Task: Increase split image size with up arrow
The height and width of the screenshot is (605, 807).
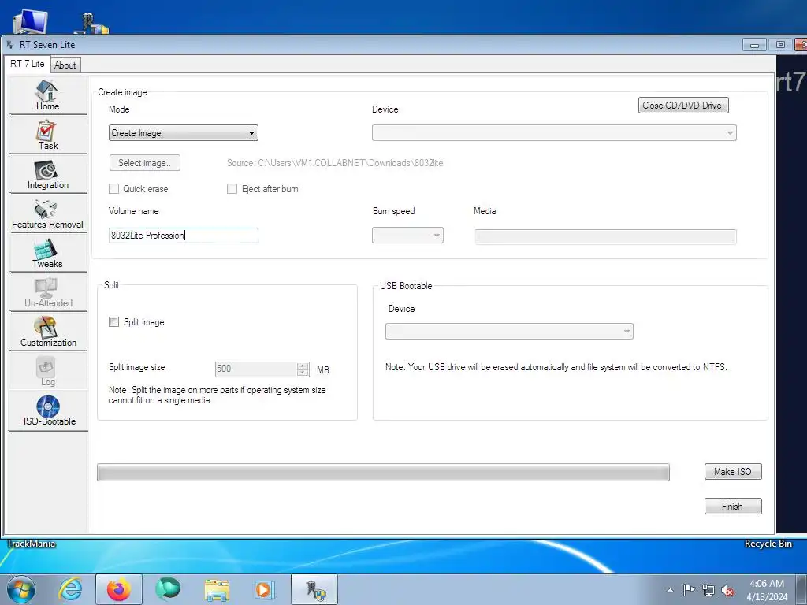Action: tap(303, 366)
